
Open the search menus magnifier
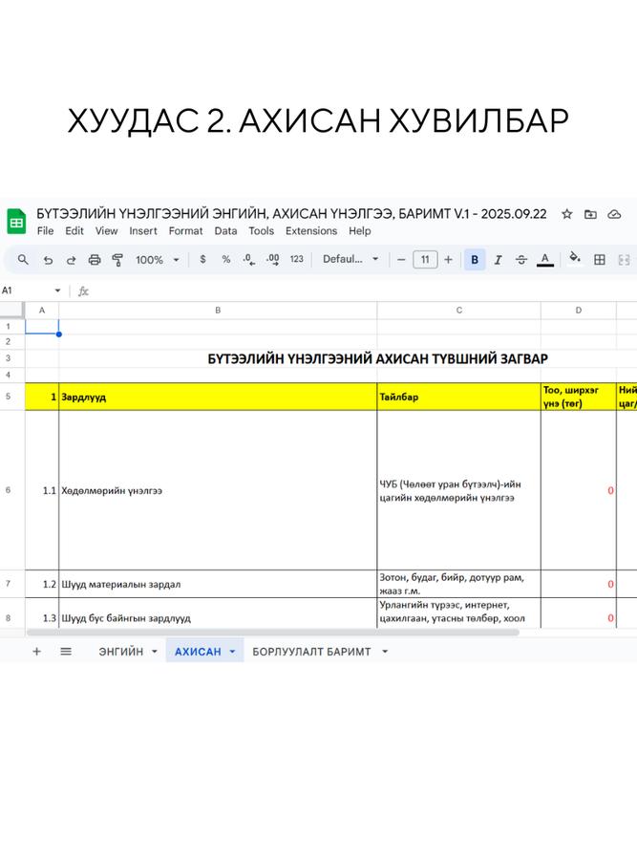coord(23,259)
